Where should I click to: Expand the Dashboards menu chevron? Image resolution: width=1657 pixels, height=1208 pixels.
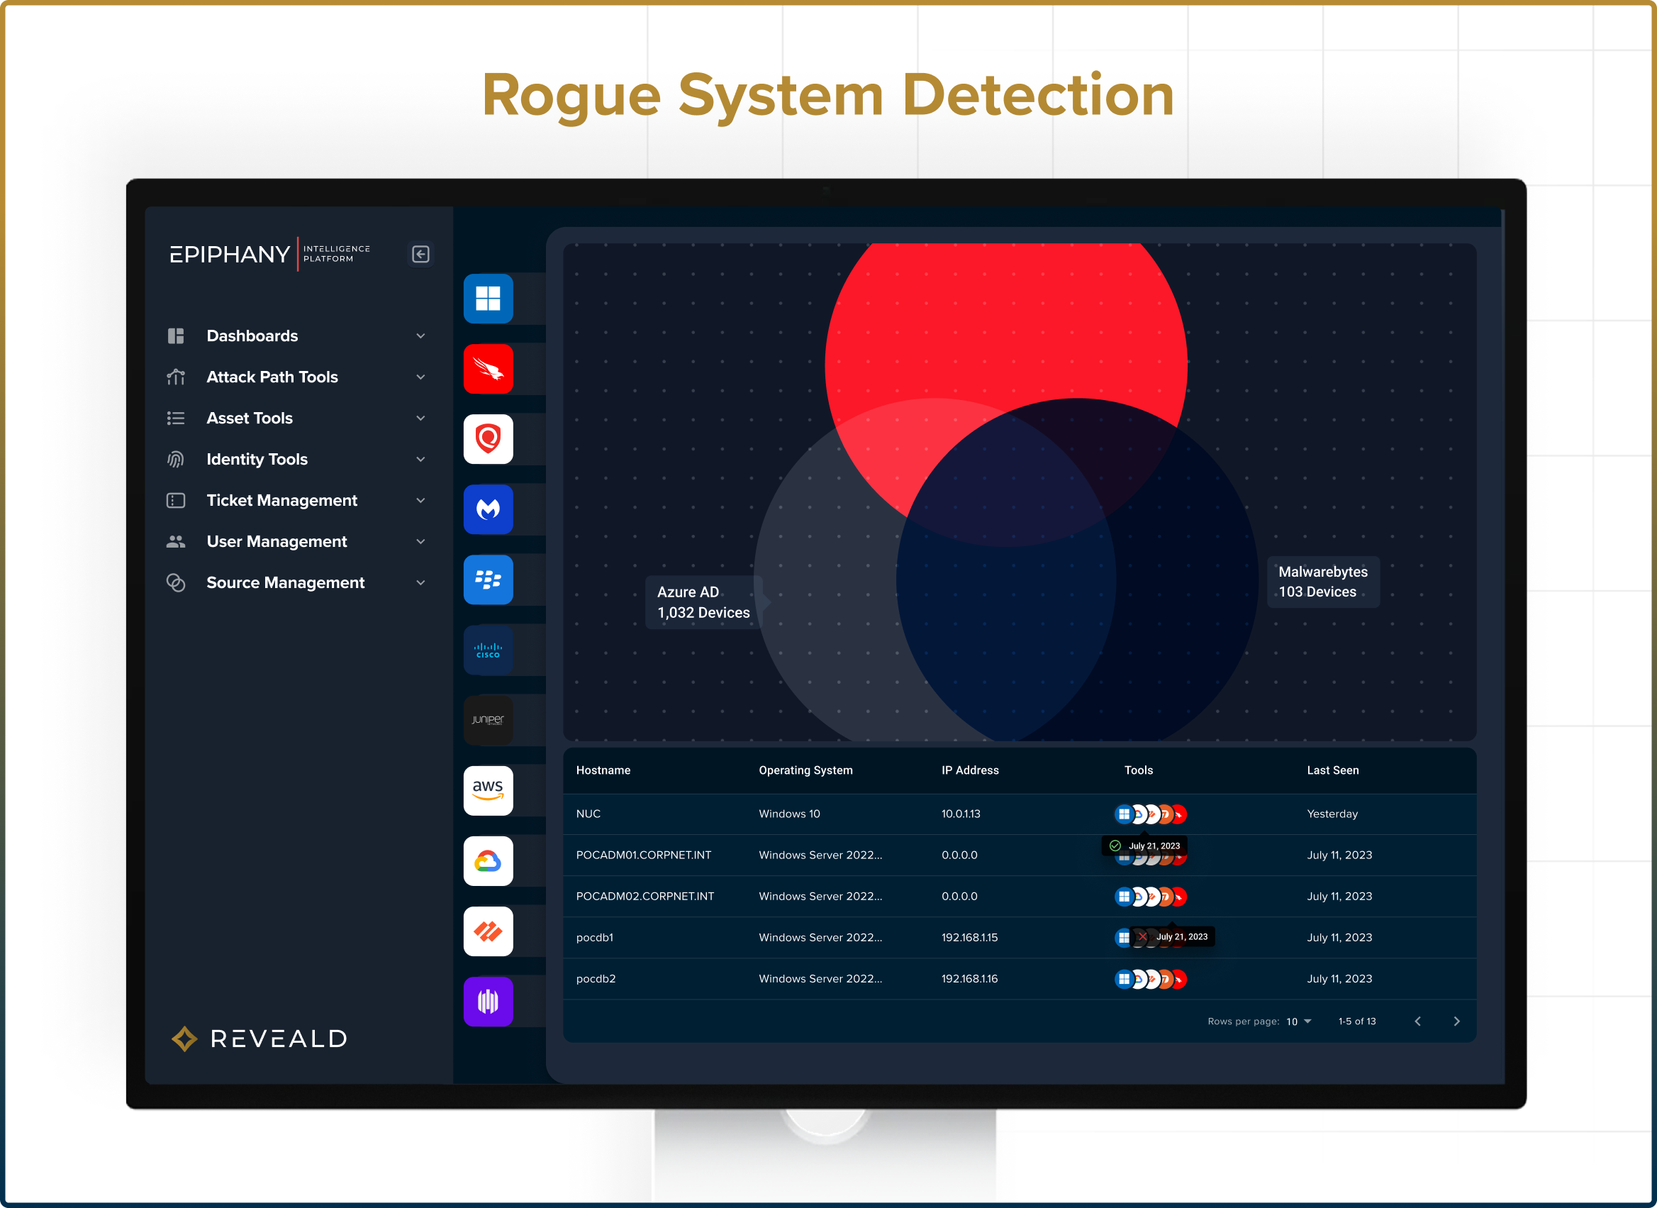[420, 336]
